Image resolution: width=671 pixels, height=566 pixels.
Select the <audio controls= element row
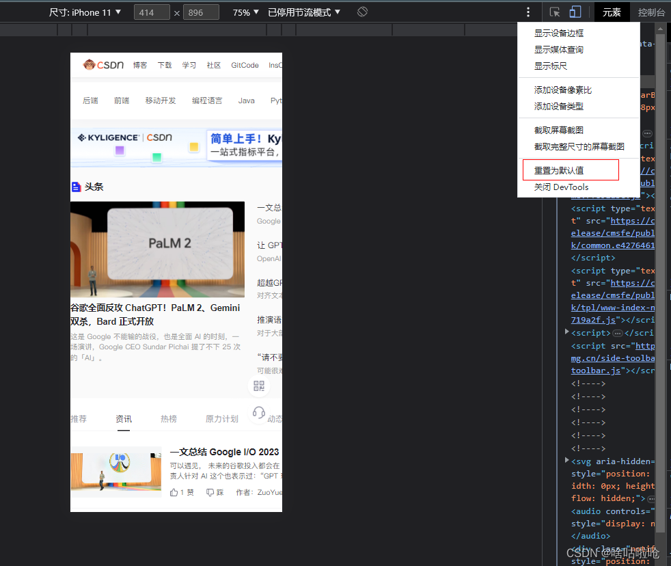(613, 511)
